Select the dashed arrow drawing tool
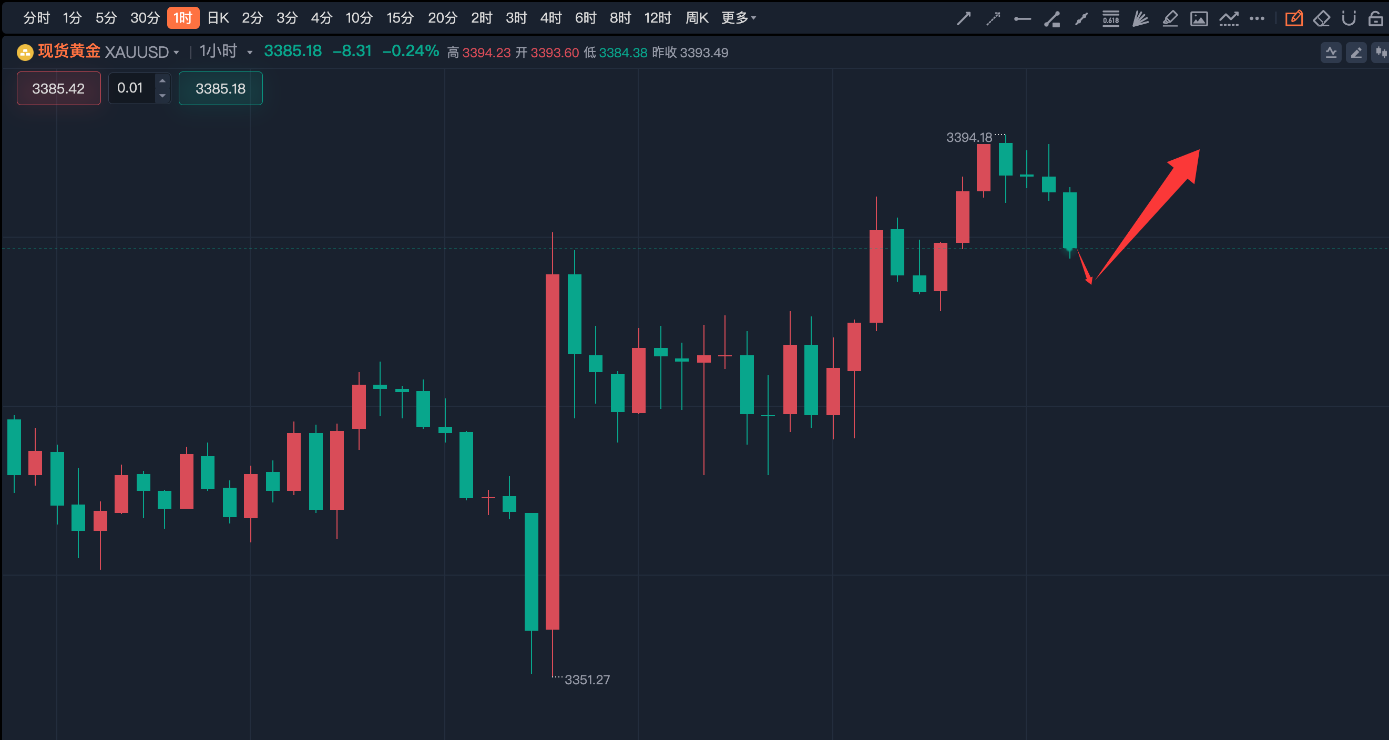Screen dimensions: 1389x740 (x=993, y=19)
